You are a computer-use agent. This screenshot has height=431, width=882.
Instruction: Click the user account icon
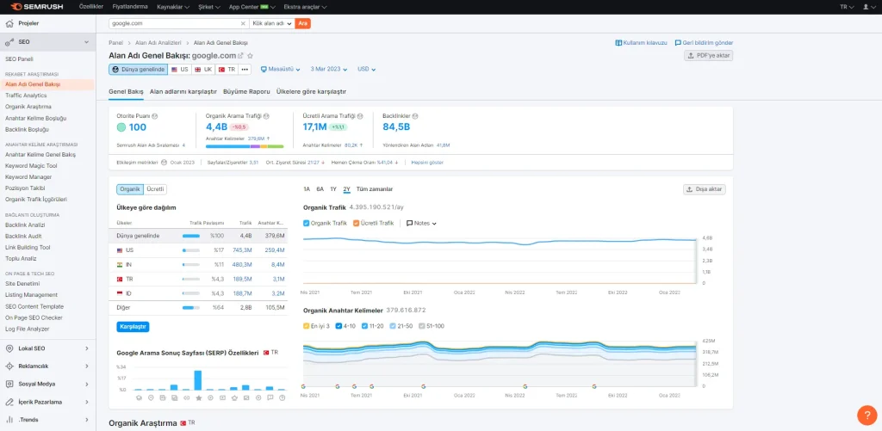click(866, 7)
